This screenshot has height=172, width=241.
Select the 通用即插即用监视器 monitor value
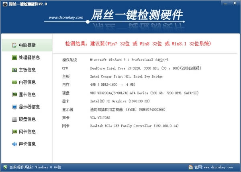[x=128, y=109]
